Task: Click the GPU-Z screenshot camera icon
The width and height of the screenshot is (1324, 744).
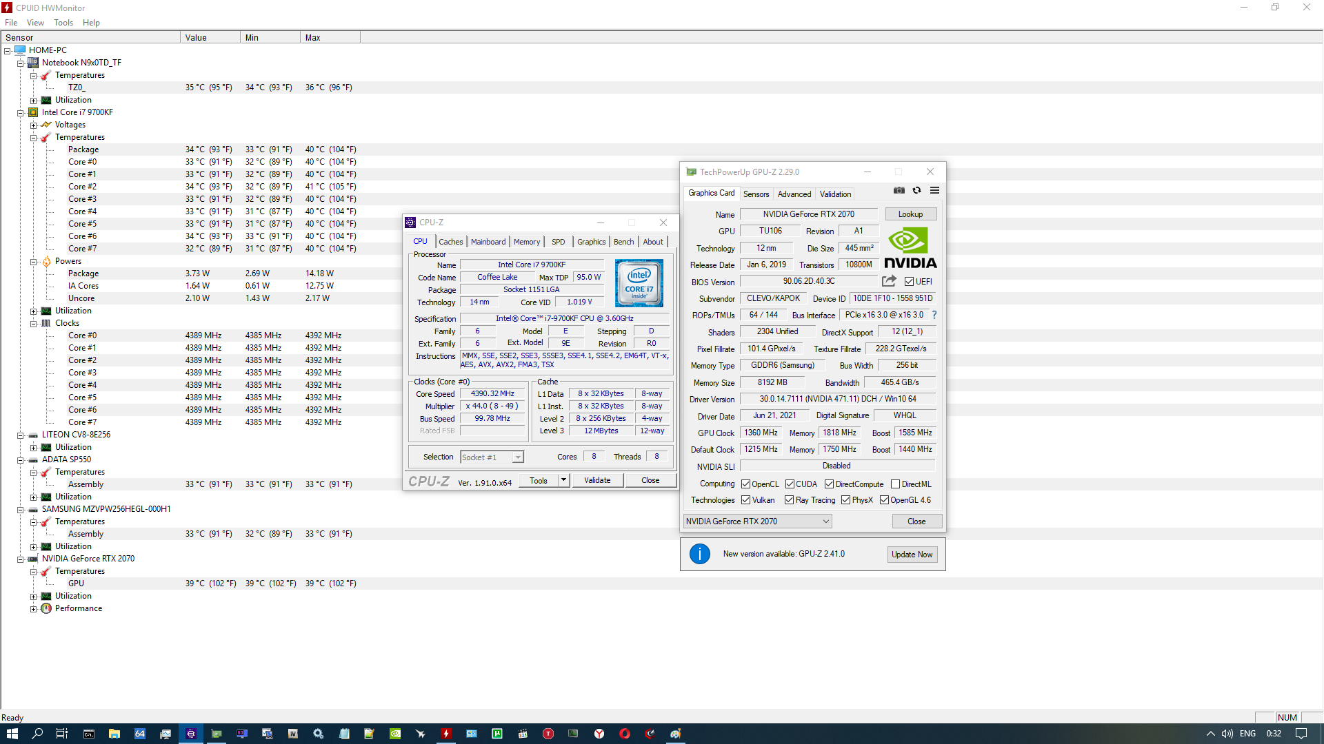Action: (x=899, y=191)
